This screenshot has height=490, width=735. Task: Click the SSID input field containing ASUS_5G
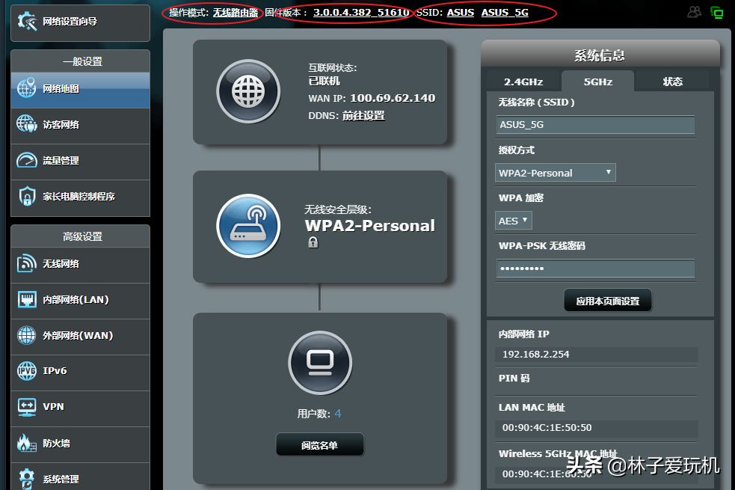point(595,125)
